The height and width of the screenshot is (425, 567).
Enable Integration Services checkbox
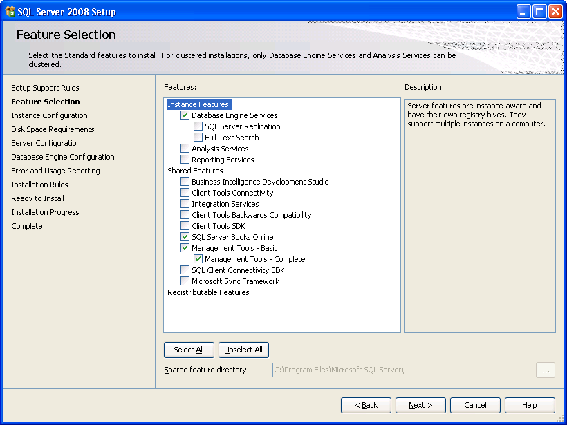185,203
